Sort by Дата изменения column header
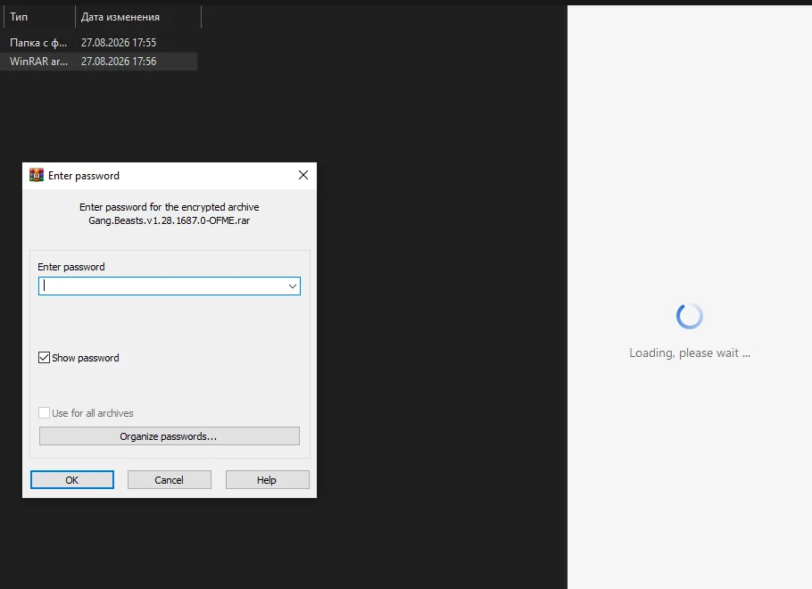This screenshot has height=589, width=812. click(x=137, y=17)
